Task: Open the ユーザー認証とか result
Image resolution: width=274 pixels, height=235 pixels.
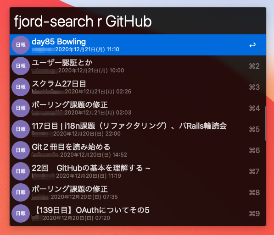Action: coord(138,66)
